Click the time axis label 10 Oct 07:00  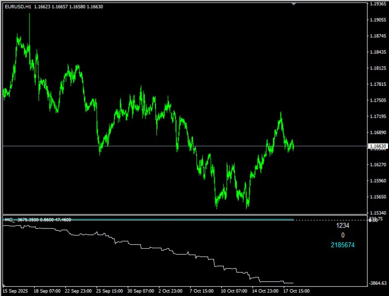pyautogui.click(x=234, y=291)
